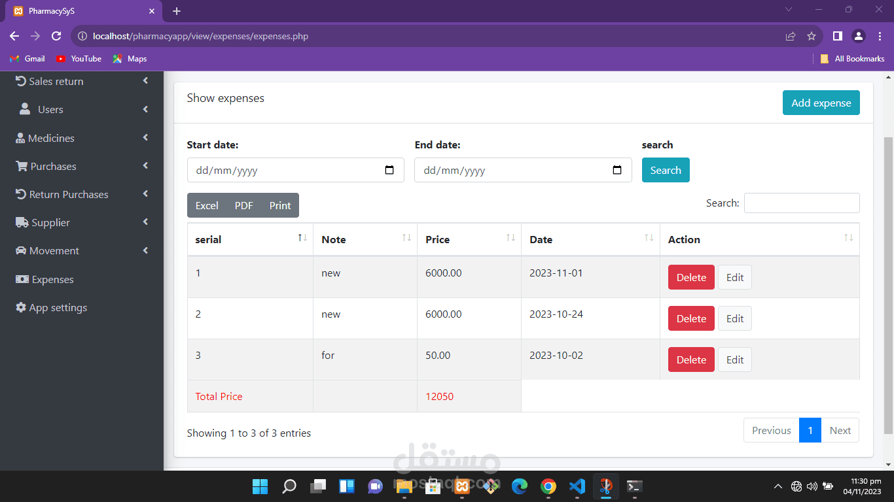Click the Users person icon in sidebar
The height and width of the screenshot is (502, 894).
tap(25, 109)
